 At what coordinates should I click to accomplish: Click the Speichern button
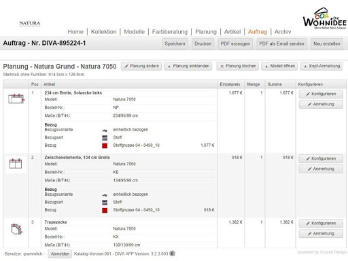[175, 43]
